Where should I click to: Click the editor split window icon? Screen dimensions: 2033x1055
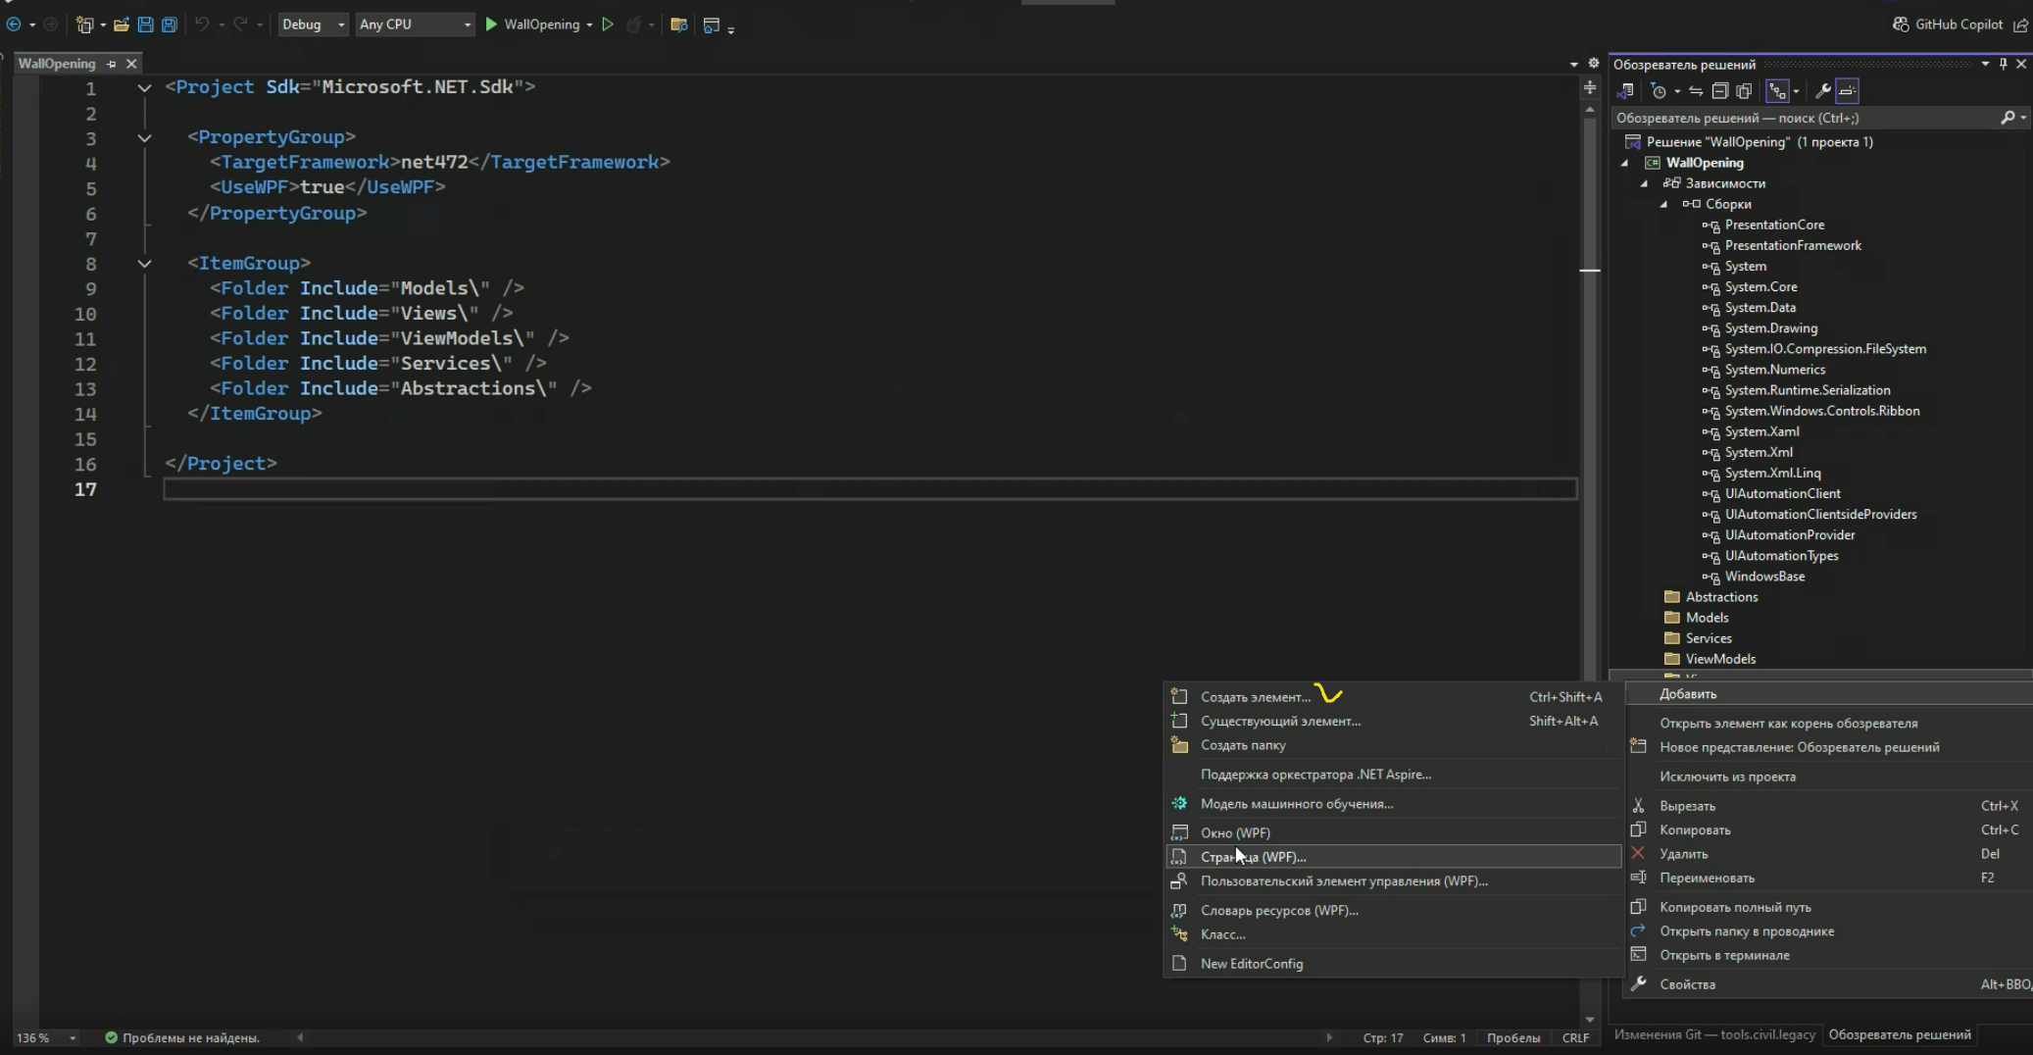click(1590, 88)
